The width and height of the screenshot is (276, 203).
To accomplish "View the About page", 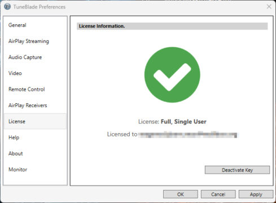I will (x=35, y=153).
